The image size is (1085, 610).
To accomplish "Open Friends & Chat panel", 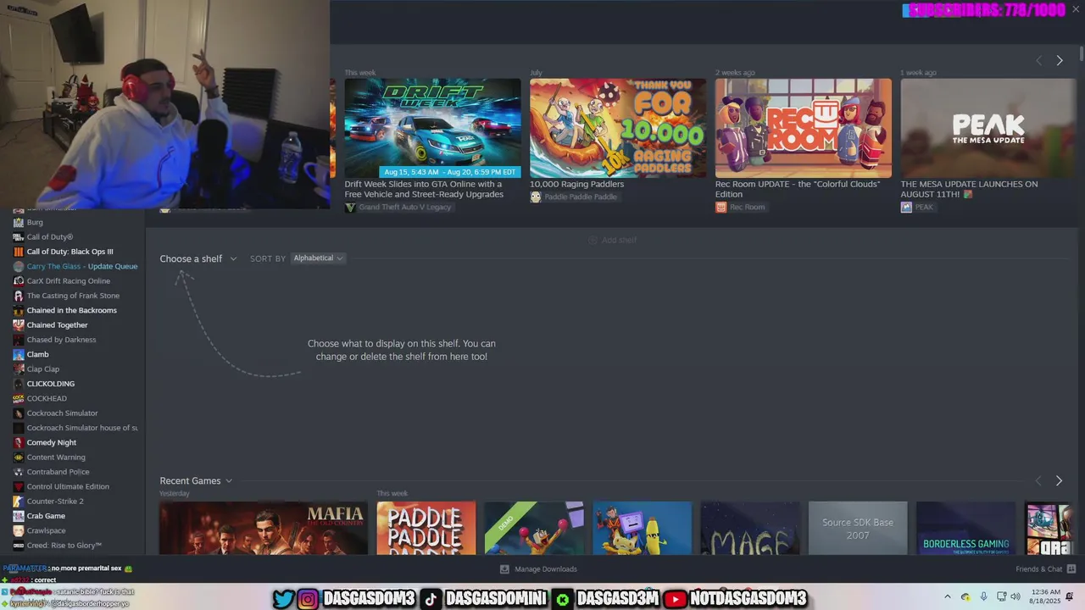I will click(1039, 569).
